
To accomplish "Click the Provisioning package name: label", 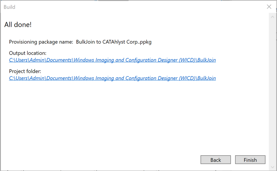I will click(x=41, y=42).
